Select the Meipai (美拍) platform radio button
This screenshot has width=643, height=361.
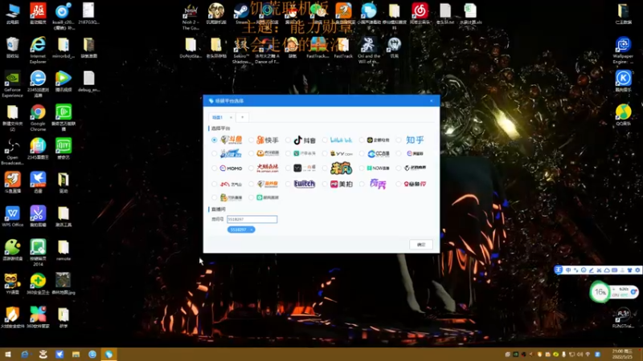pyautogui.click(x=325, y=185)
